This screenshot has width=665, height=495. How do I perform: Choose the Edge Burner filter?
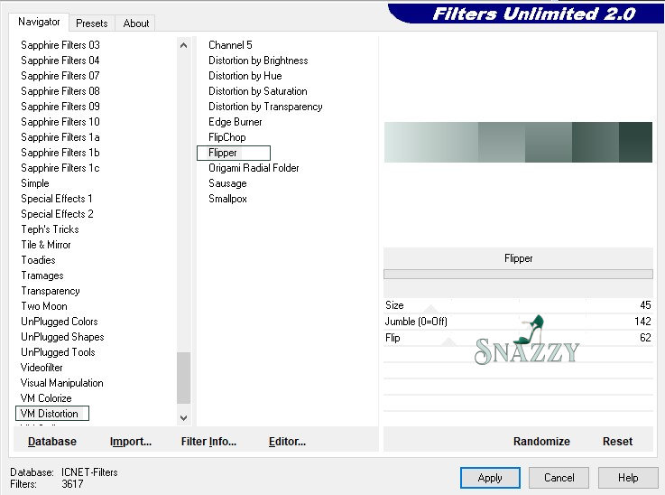236,122
